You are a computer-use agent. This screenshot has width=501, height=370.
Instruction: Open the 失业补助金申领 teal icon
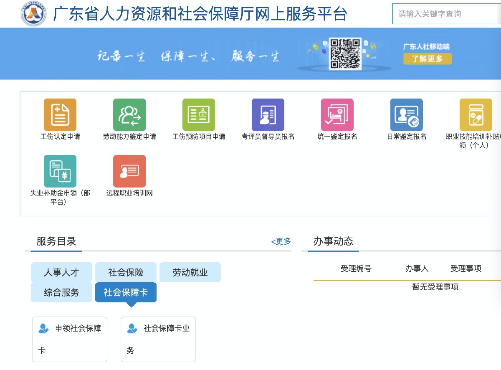coord(60,171)
